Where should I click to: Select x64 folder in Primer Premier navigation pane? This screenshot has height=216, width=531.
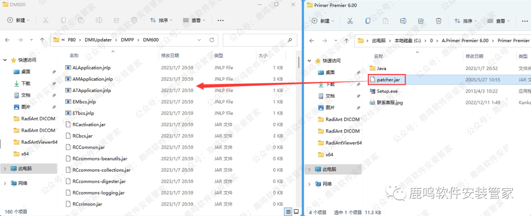click(329, 155)
